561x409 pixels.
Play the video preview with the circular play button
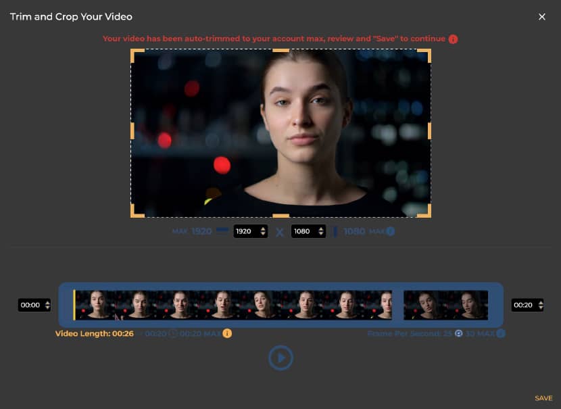(281, 358)
